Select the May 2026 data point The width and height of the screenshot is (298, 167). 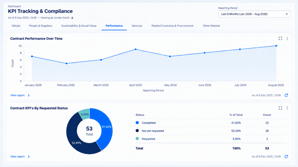coord(170,57)
